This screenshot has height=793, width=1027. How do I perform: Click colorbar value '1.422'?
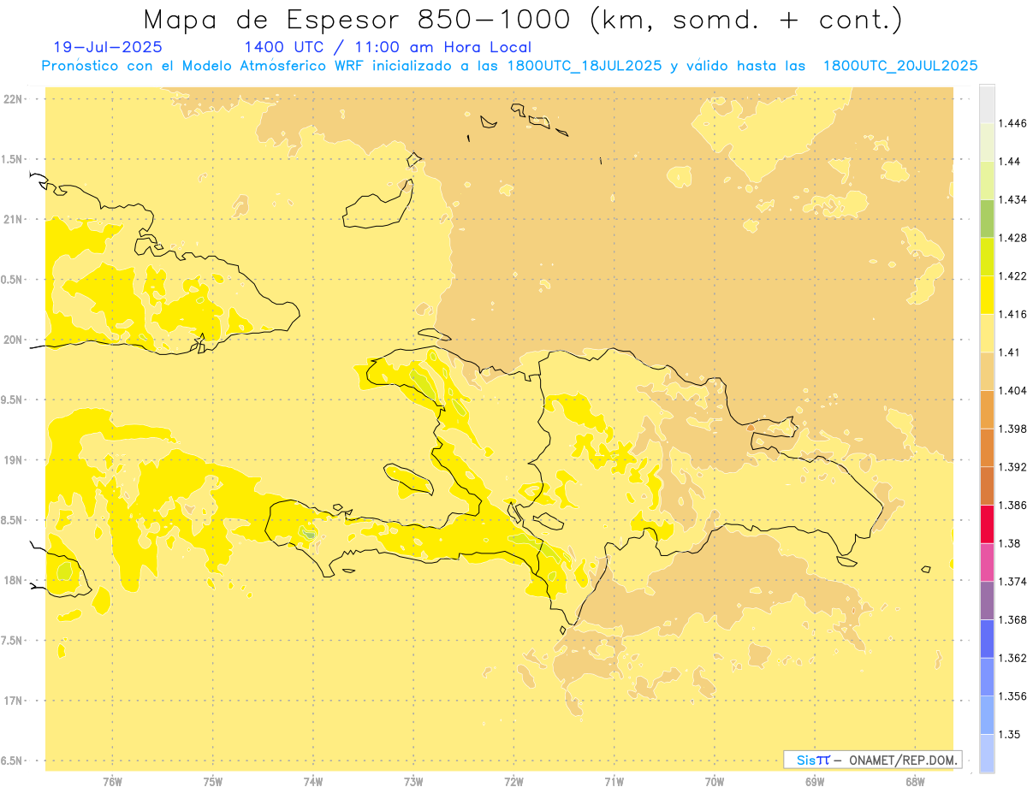[1012, 276]
